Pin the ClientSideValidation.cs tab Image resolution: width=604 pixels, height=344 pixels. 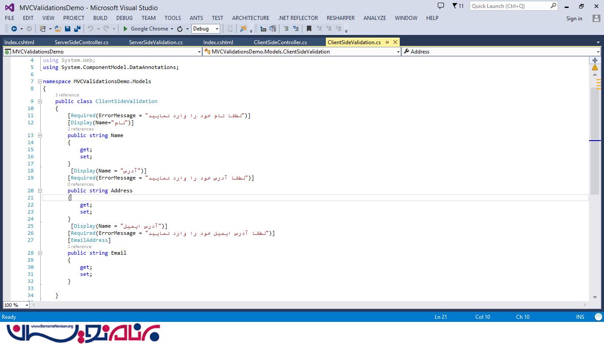[387, 42]
